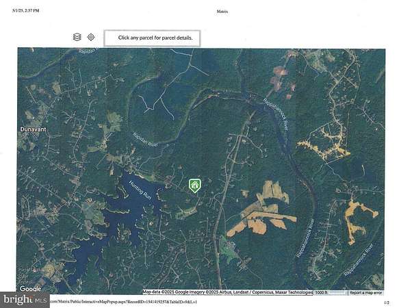399x308 pixels.
Task: Click the Matrix page header title
Action: 222,12
